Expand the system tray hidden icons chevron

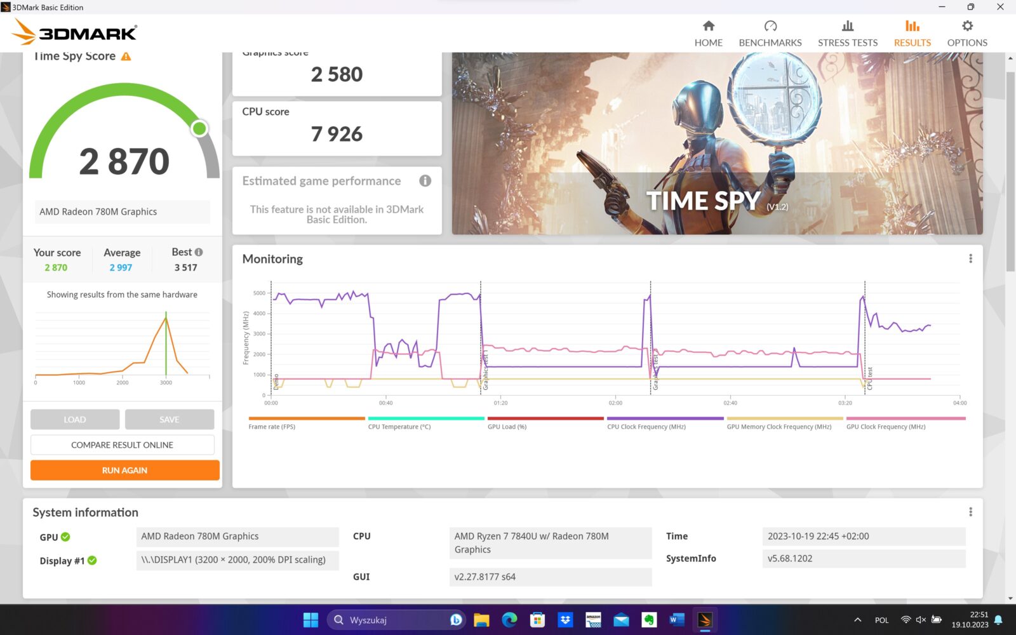click(857, 620)
